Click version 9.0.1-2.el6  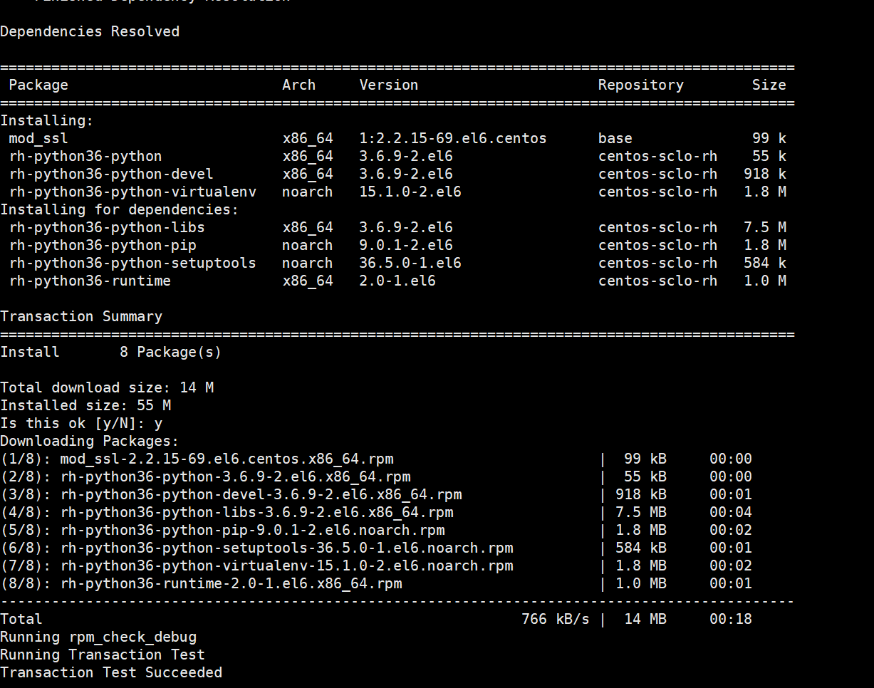(406, 245)
